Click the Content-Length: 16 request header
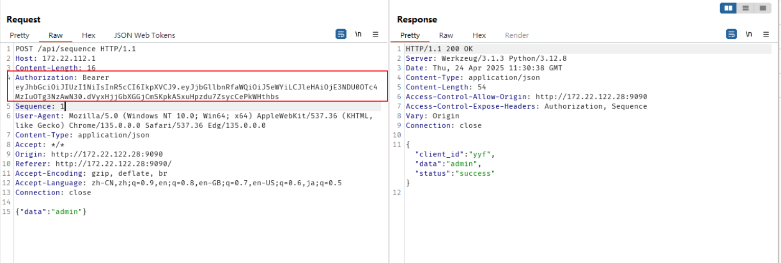 55,68
